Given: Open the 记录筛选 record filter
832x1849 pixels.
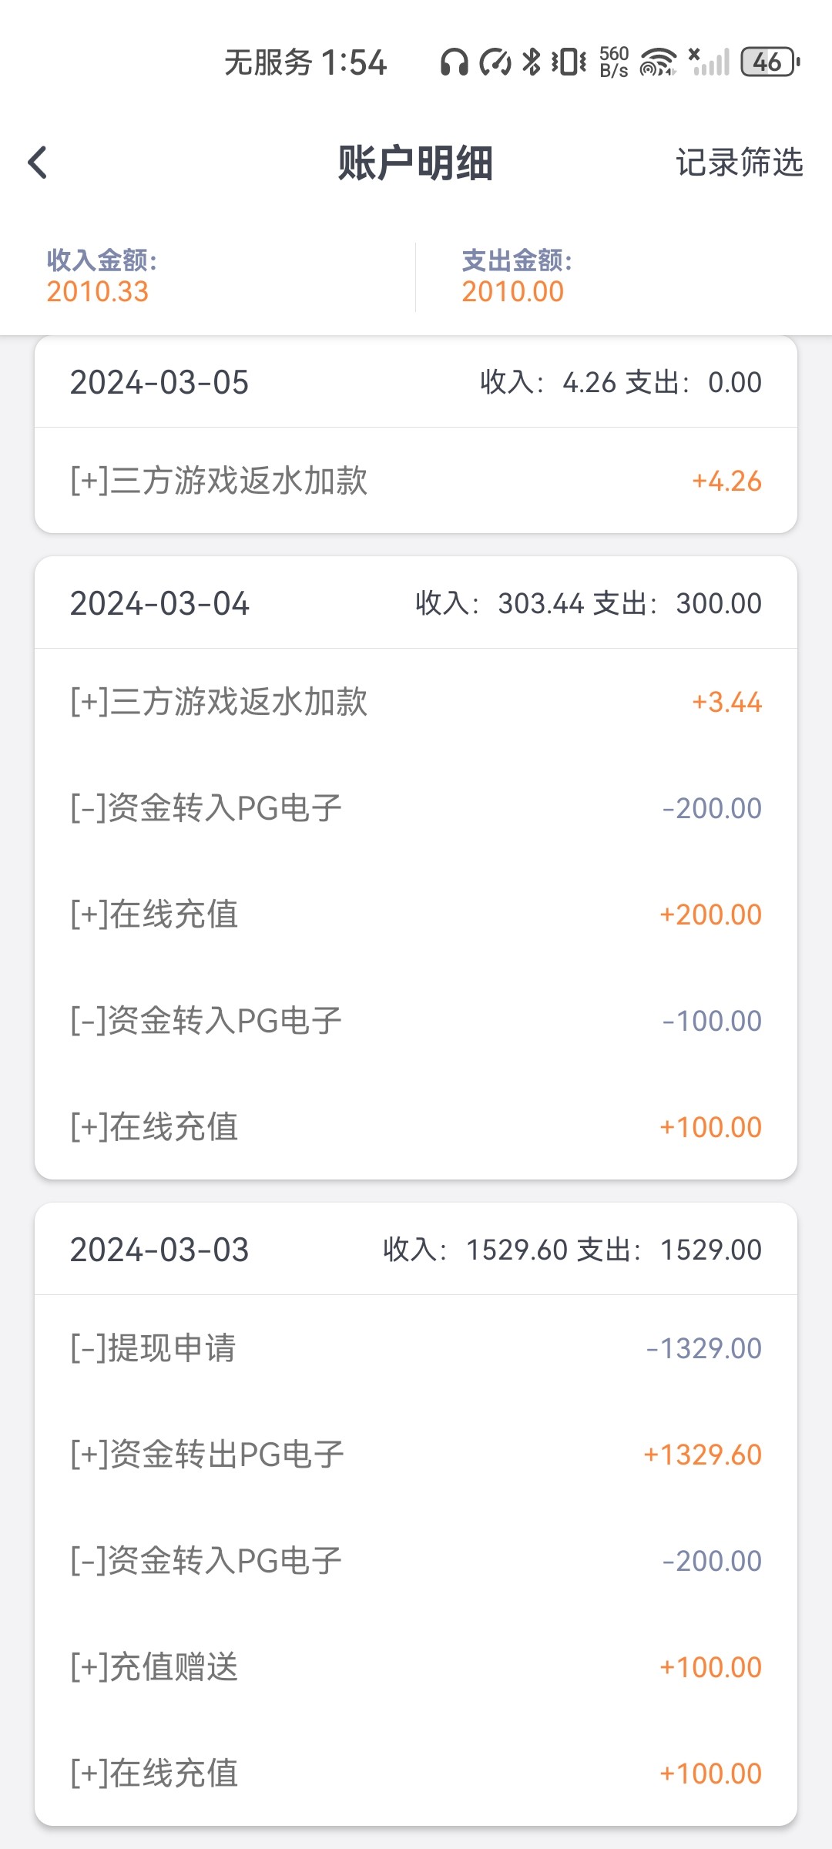Looking at the screenshot, I should click(739, 163).
